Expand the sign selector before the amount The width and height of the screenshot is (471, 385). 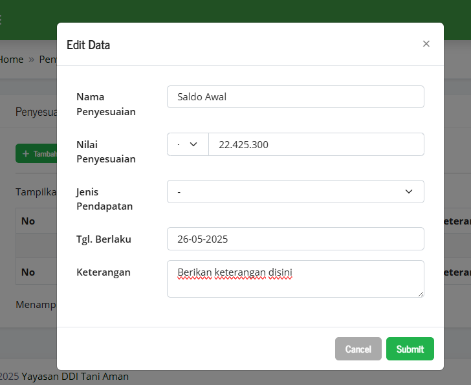point(188,144)
